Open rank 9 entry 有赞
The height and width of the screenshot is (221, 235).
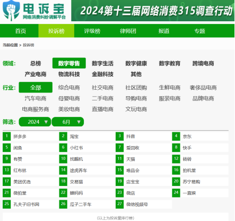click(18, 159)
